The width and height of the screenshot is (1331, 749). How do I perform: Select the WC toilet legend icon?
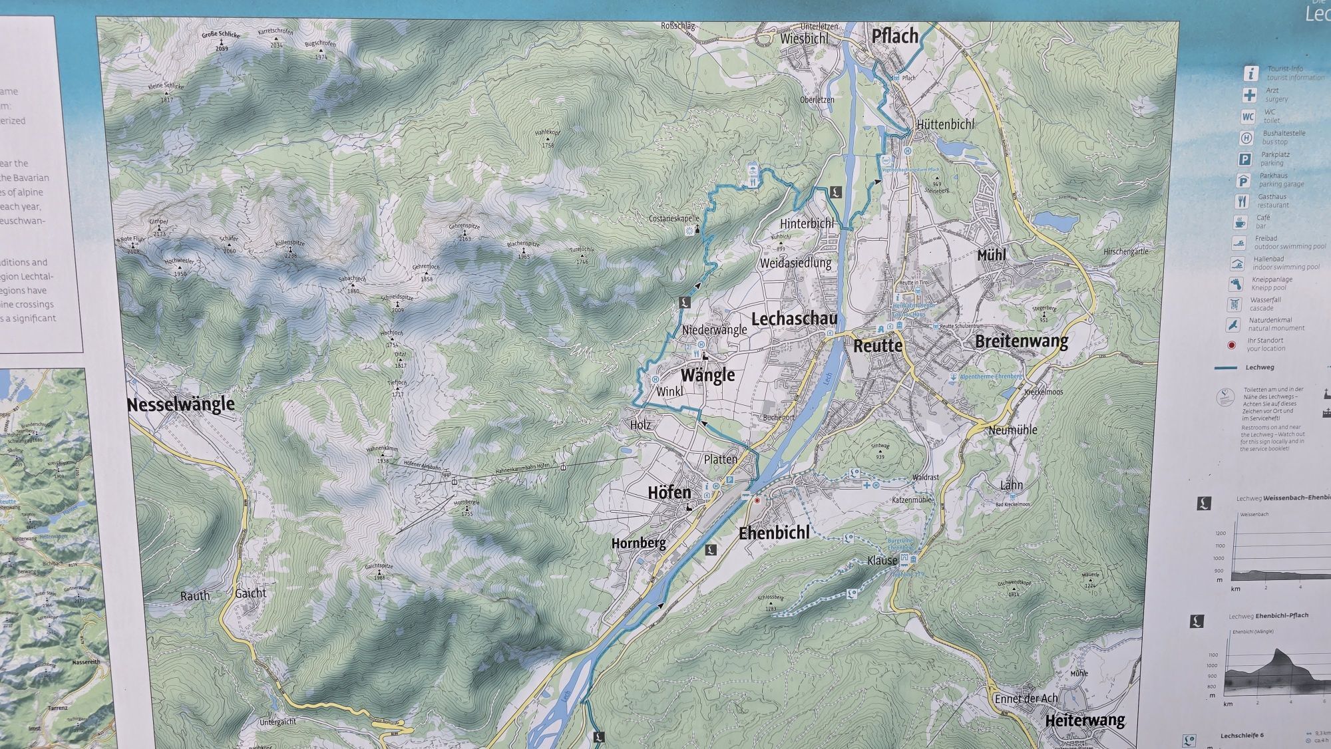(x=1248, y=116)
